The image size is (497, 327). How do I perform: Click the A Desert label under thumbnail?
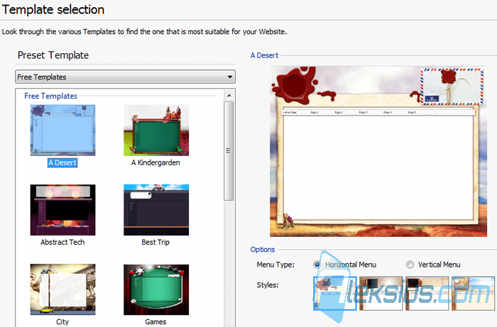point(62,162)
